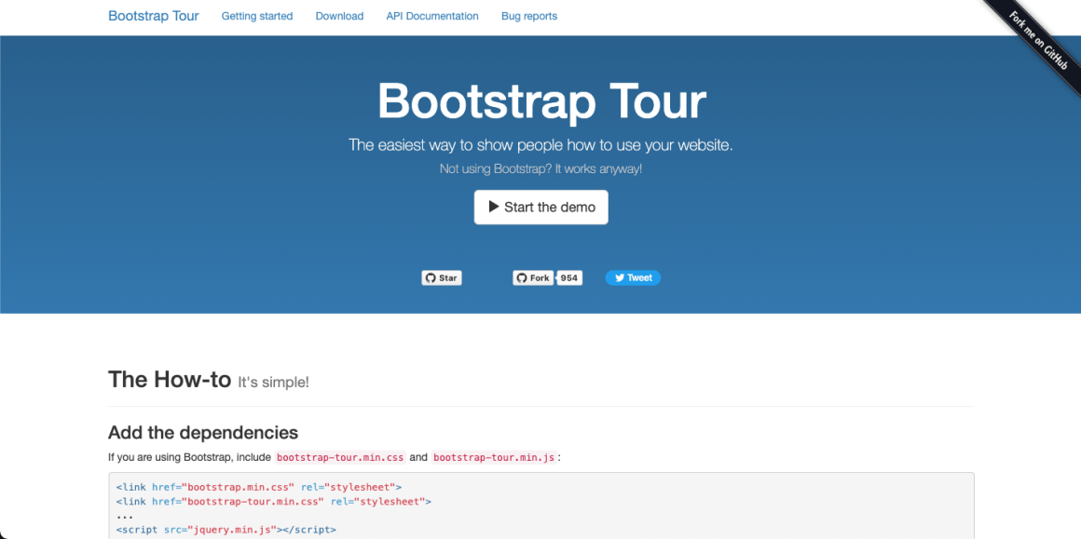Click the GitHub octocat icon on Fork button

(521, 277)
